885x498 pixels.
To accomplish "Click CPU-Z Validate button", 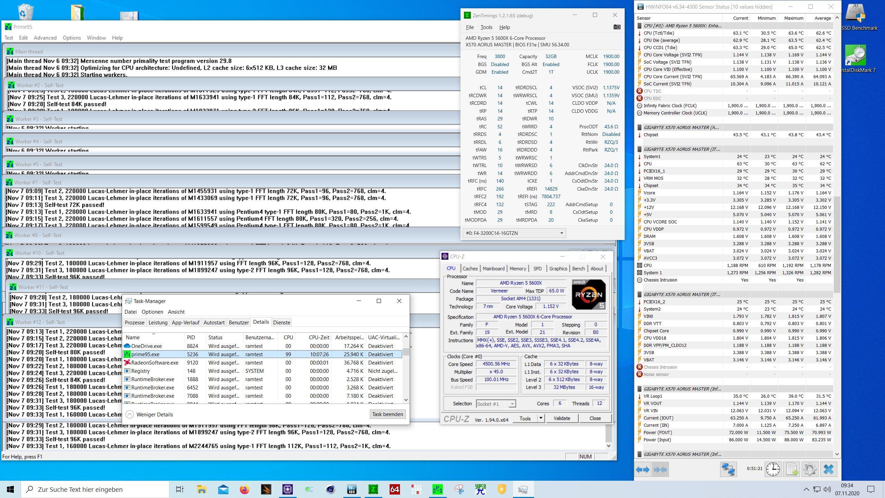I will (x=562, y=418).
